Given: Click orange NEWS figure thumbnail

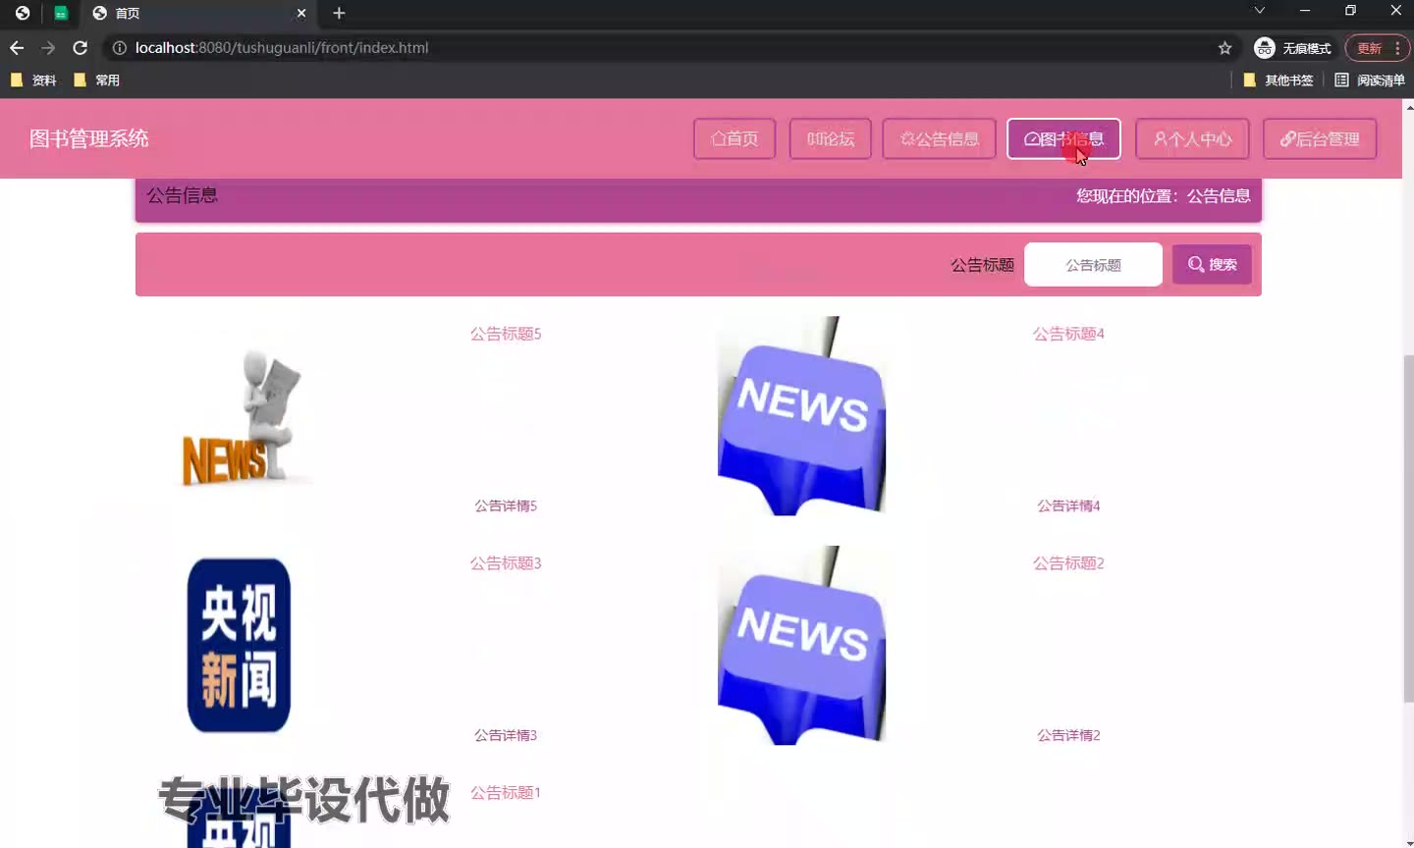Looking at the screenshot, I should click(x=240, y=416).
